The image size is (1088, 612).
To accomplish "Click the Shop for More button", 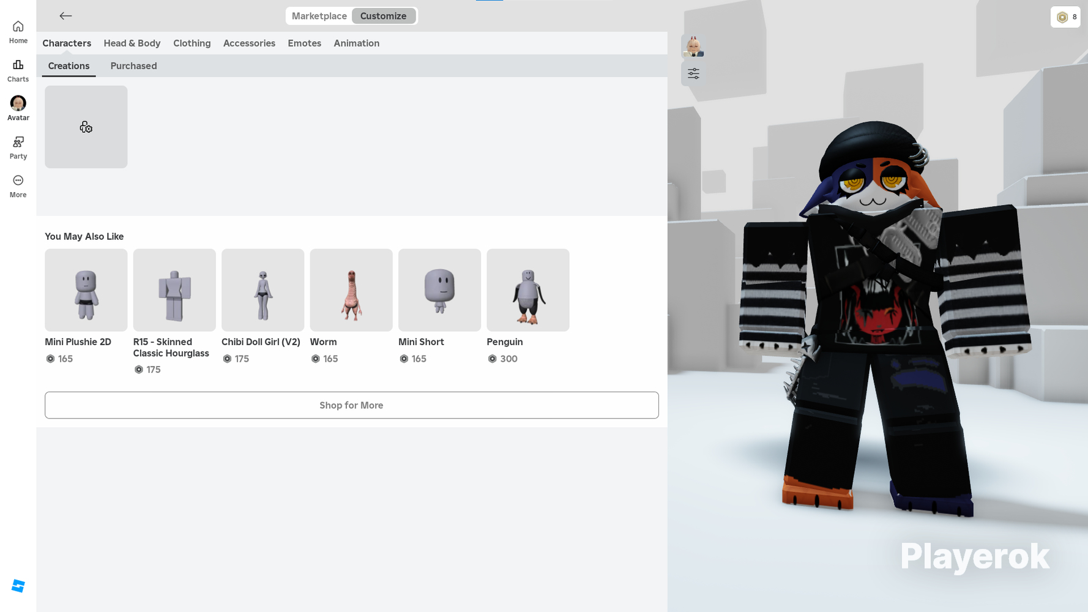I will pyautogui.click(x=352, y=405).
